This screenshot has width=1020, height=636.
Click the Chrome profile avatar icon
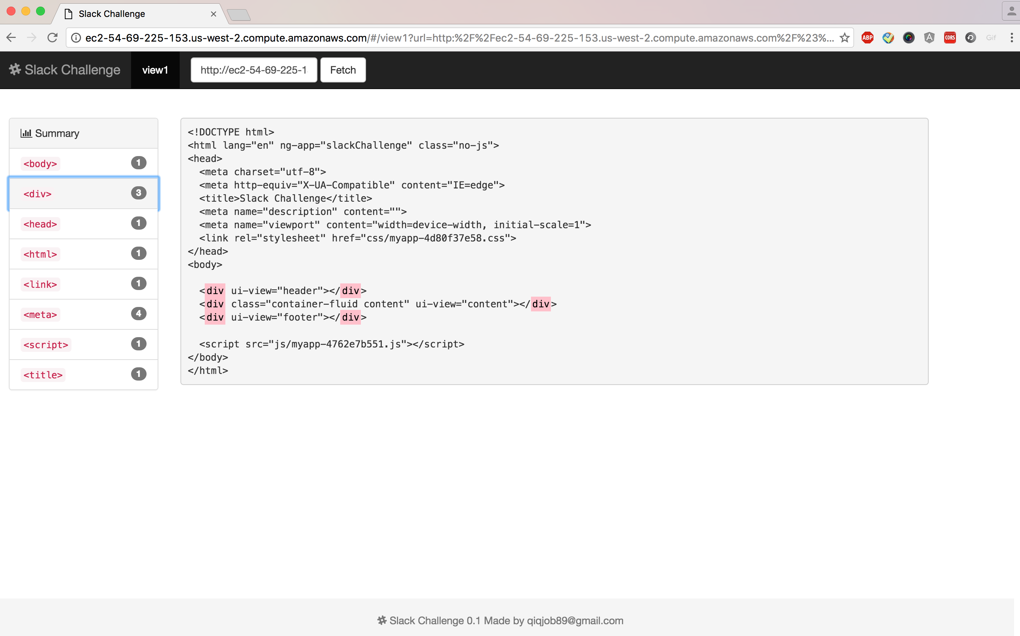[1011, 11]
